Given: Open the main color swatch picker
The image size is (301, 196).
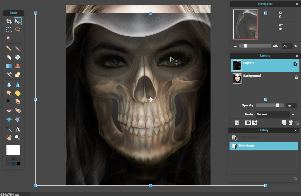Looking at the screenshot, I should tap(13, 150).
